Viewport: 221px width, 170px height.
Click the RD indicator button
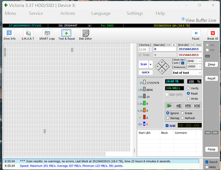215,133
